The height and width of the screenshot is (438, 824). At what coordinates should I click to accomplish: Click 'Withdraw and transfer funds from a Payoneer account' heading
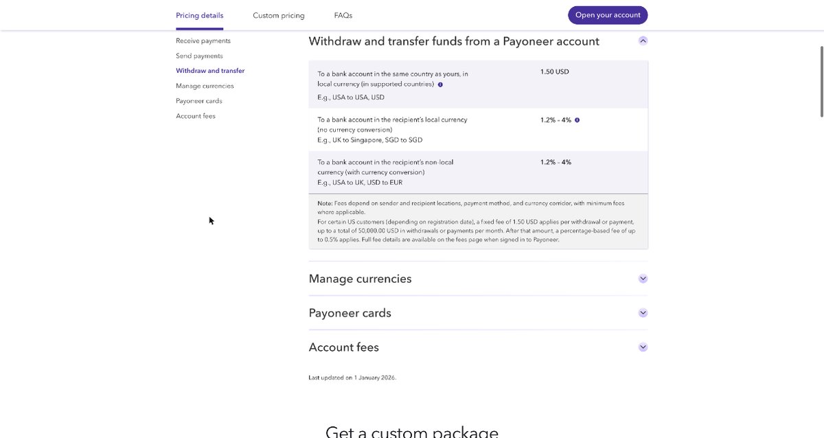[x=454, y=41]
